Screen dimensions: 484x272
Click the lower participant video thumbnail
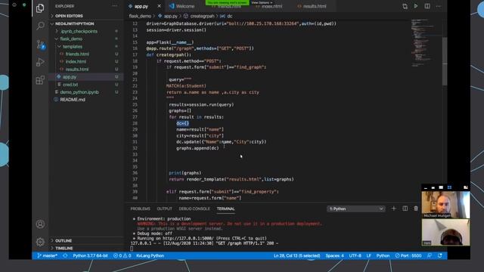pos(445,232)
